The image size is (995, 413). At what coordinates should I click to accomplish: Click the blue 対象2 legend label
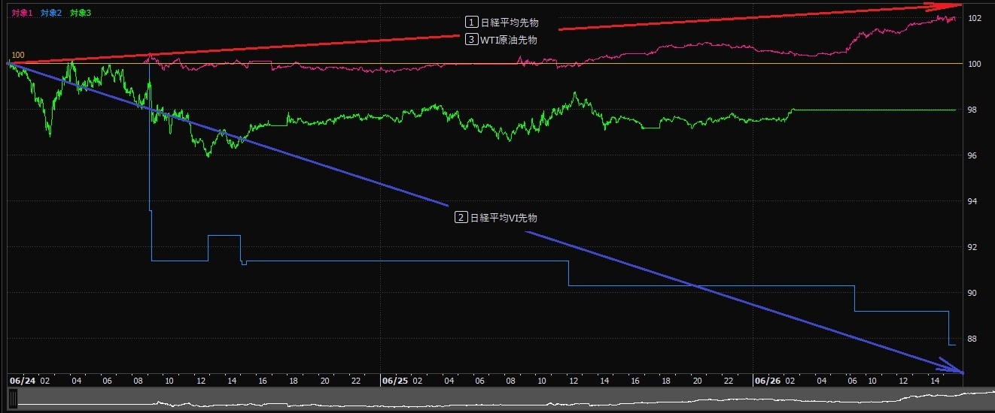point(51,13)
